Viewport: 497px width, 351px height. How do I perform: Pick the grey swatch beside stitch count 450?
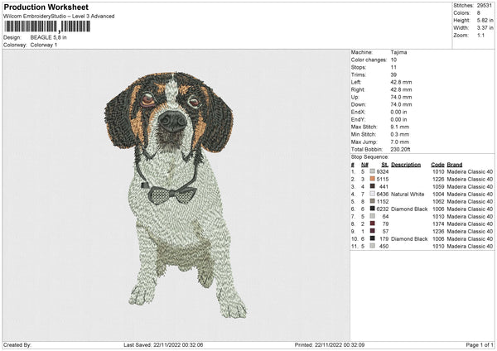pyautogui.click(x=373, y=246)
